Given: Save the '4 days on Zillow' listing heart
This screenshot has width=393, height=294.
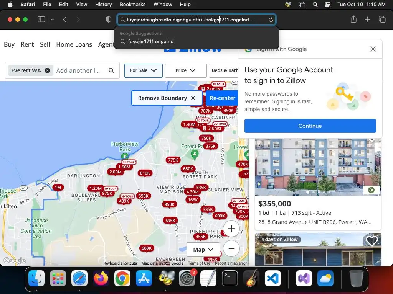Looking at the screenshot, I should 372,241.
